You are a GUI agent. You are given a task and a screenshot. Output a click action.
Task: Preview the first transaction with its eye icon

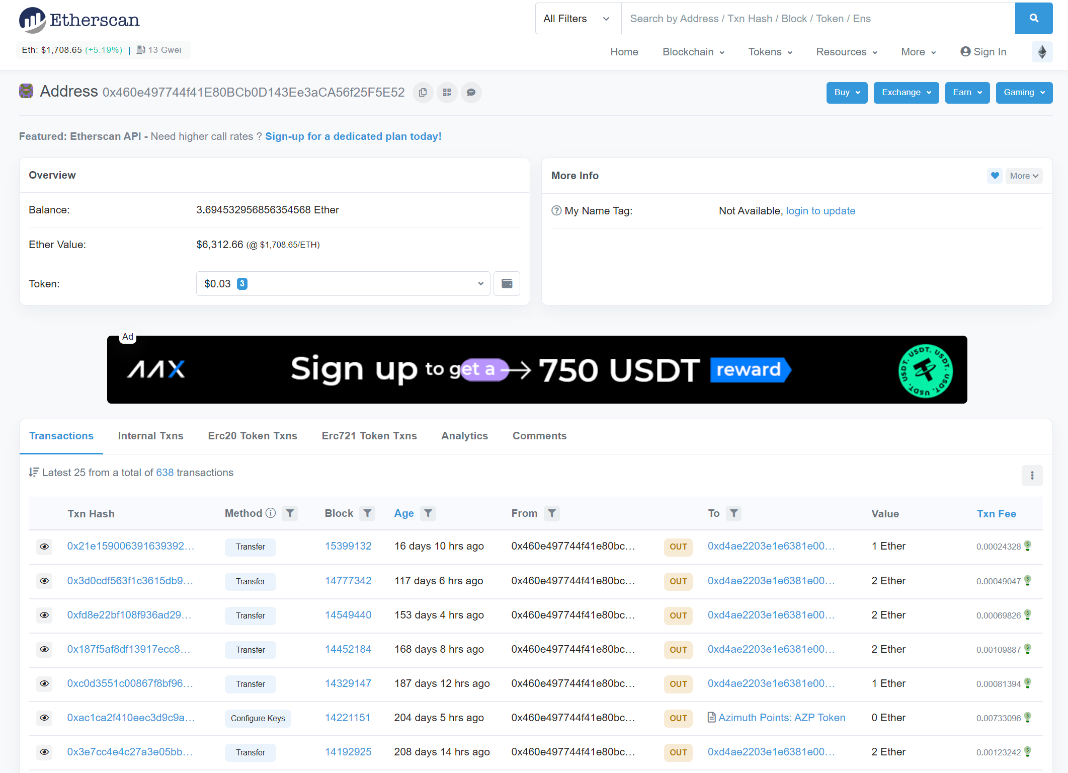point(44,547)
